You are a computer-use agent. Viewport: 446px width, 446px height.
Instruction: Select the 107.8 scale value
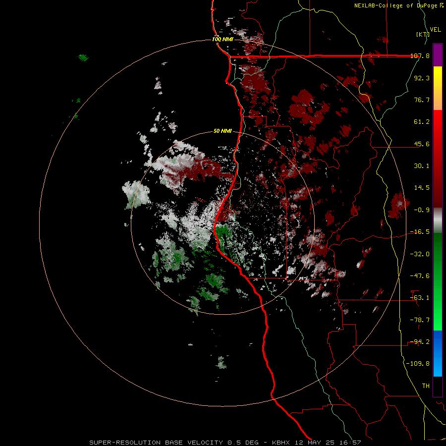click(420, 56)
